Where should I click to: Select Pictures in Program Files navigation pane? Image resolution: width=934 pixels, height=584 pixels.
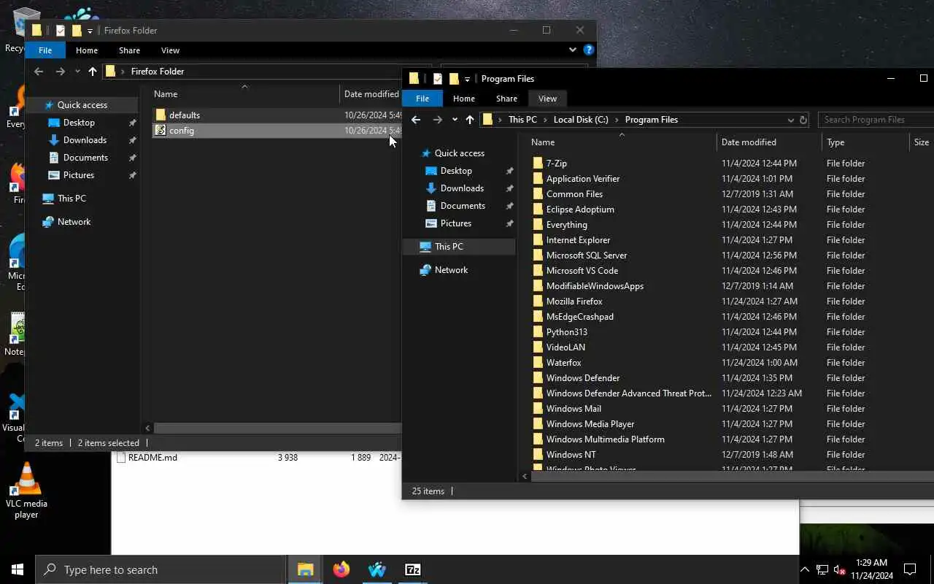[456, 223]
